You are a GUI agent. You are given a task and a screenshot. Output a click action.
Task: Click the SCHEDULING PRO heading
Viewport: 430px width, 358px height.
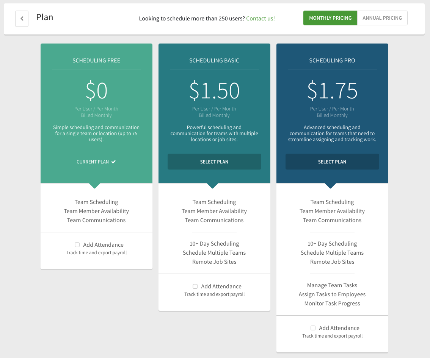[x=332, y=61]
